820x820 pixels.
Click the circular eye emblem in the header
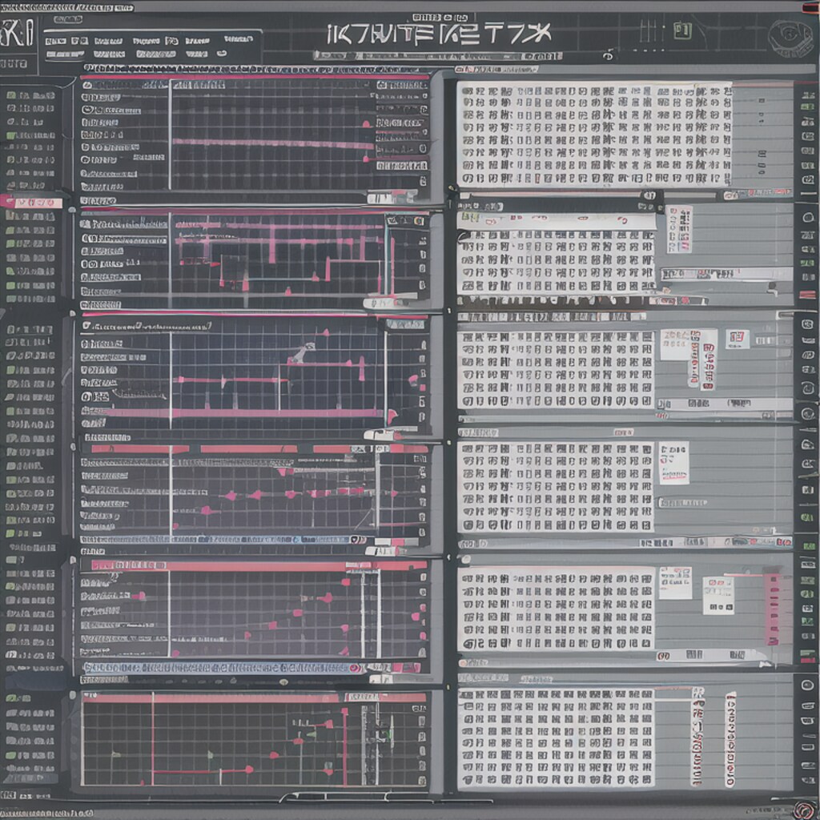coord(790,38)
